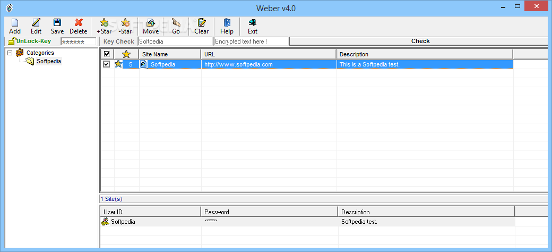Sort by URL column header
Image resolution: width=552 pixels, height=252 pixels.
269,54
